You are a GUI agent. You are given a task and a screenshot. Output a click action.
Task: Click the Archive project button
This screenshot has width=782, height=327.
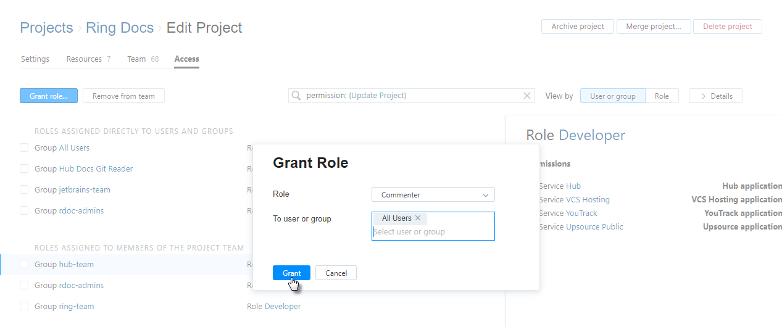[x=577, y=27]
